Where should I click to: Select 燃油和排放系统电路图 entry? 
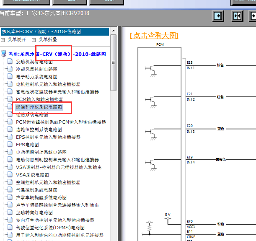click(39, 107)
